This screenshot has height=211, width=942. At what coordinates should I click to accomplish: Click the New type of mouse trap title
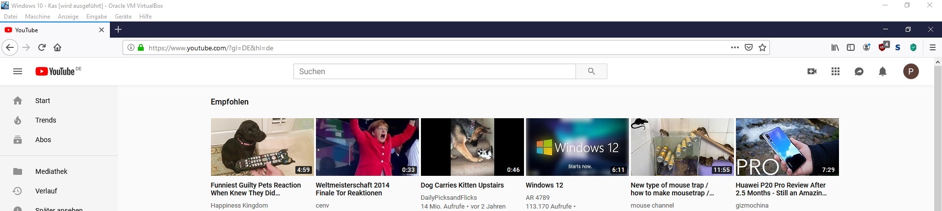click(672, 189)
